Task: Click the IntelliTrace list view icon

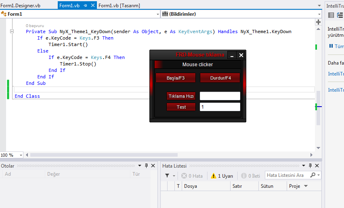Action: coord(331,15)
